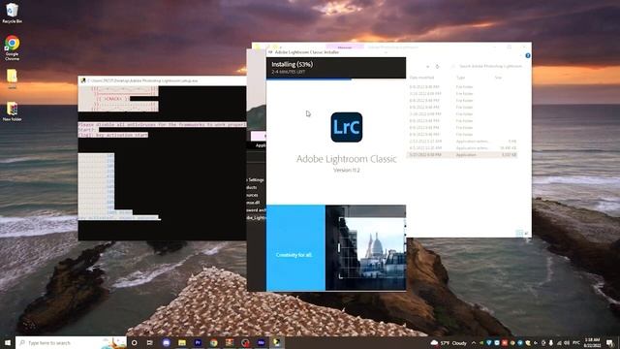Switch to the details view in Explorer
This screenshot has width=620, height=349.
pyautogui.click(x=519, y=233)
